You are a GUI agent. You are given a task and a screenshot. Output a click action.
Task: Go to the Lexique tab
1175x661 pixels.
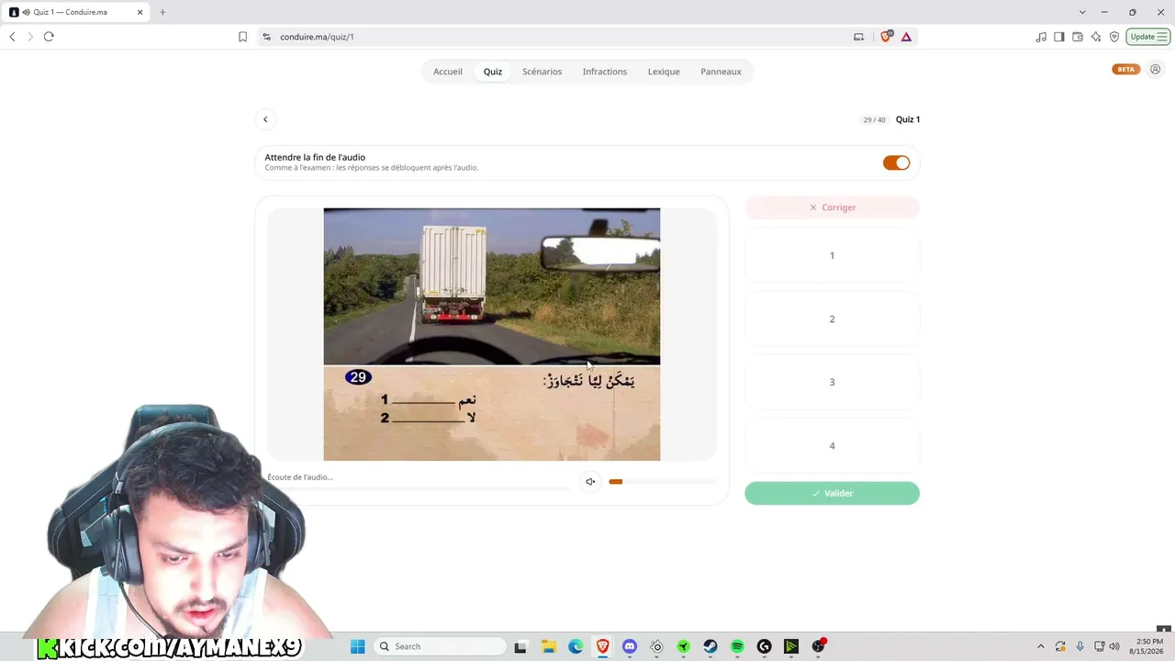pyautogui.click(x=664, y=72)
